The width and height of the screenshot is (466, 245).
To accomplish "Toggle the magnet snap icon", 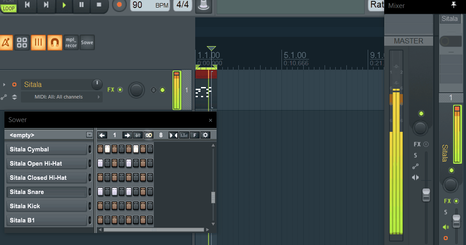I will [55, 43].
